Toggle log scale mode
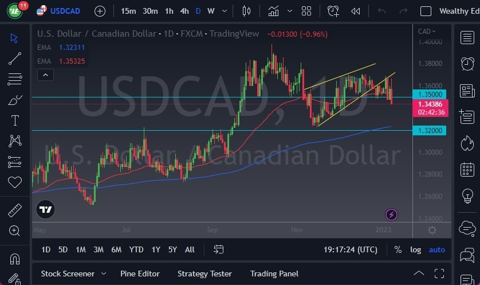The image size is (480, 285). 415,250
